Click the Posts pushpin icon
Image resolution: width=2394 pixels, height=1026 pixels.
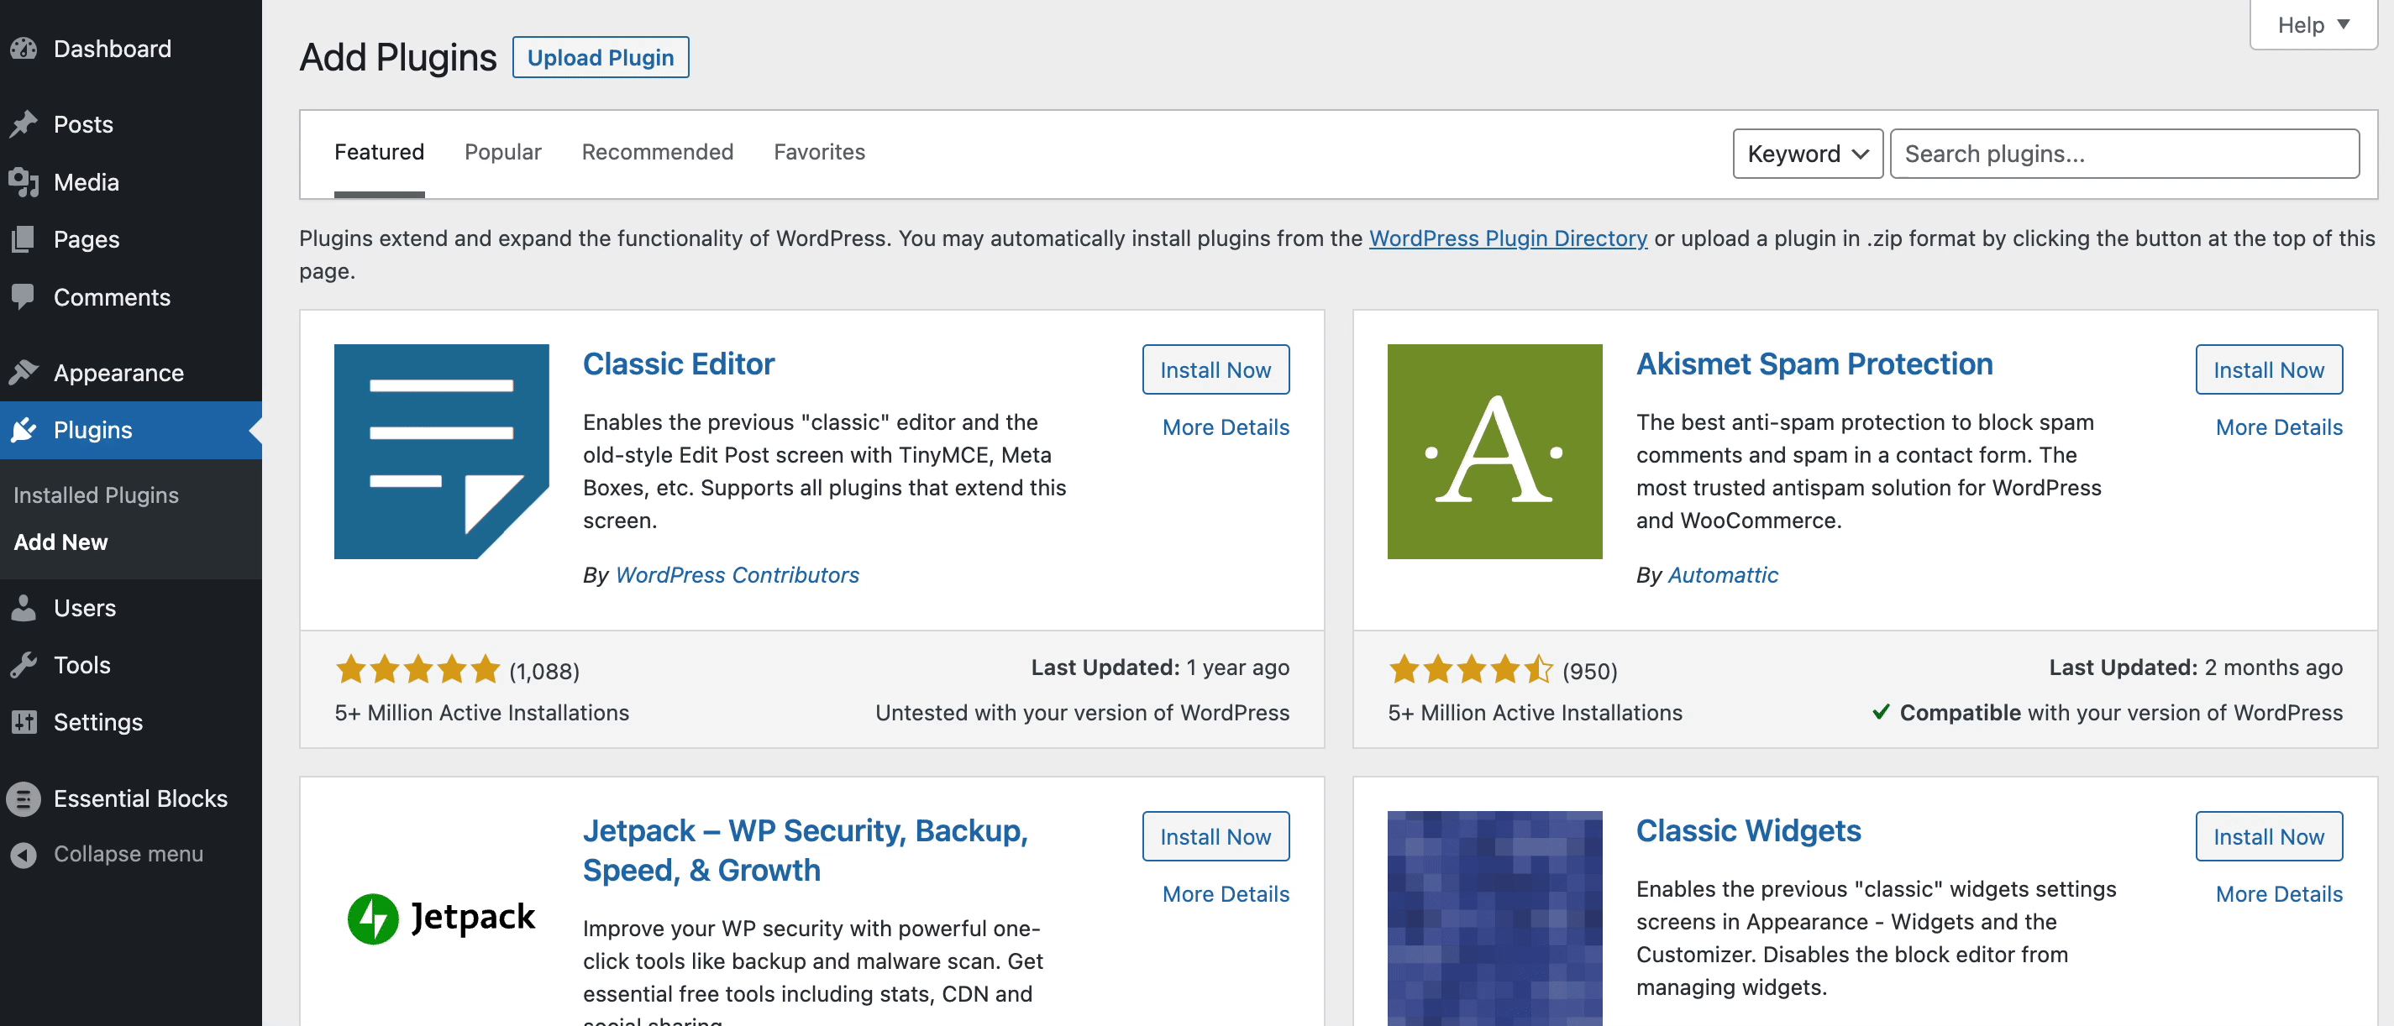click(24, 123)
